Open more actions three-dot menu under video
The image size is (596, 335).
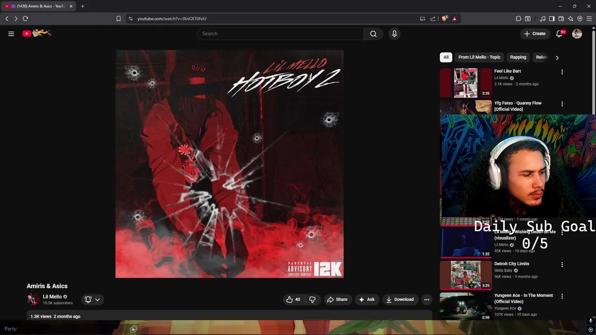(x=427, y=300)
